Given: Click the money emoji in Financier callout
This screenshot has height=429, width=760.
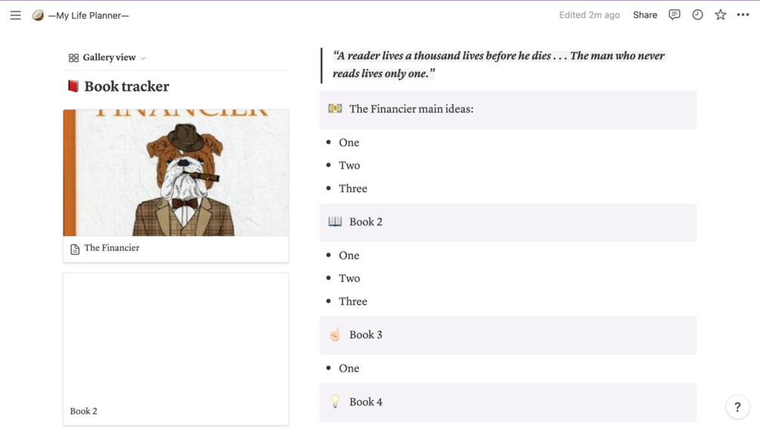Looking at the screenshot, I should (x=335, y=109).
